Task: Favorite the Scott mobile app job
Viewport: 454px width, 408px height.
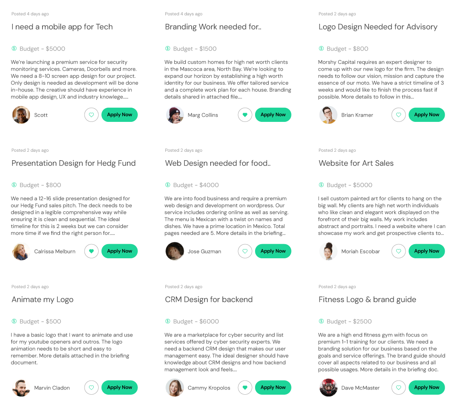Action: [91, 115]
